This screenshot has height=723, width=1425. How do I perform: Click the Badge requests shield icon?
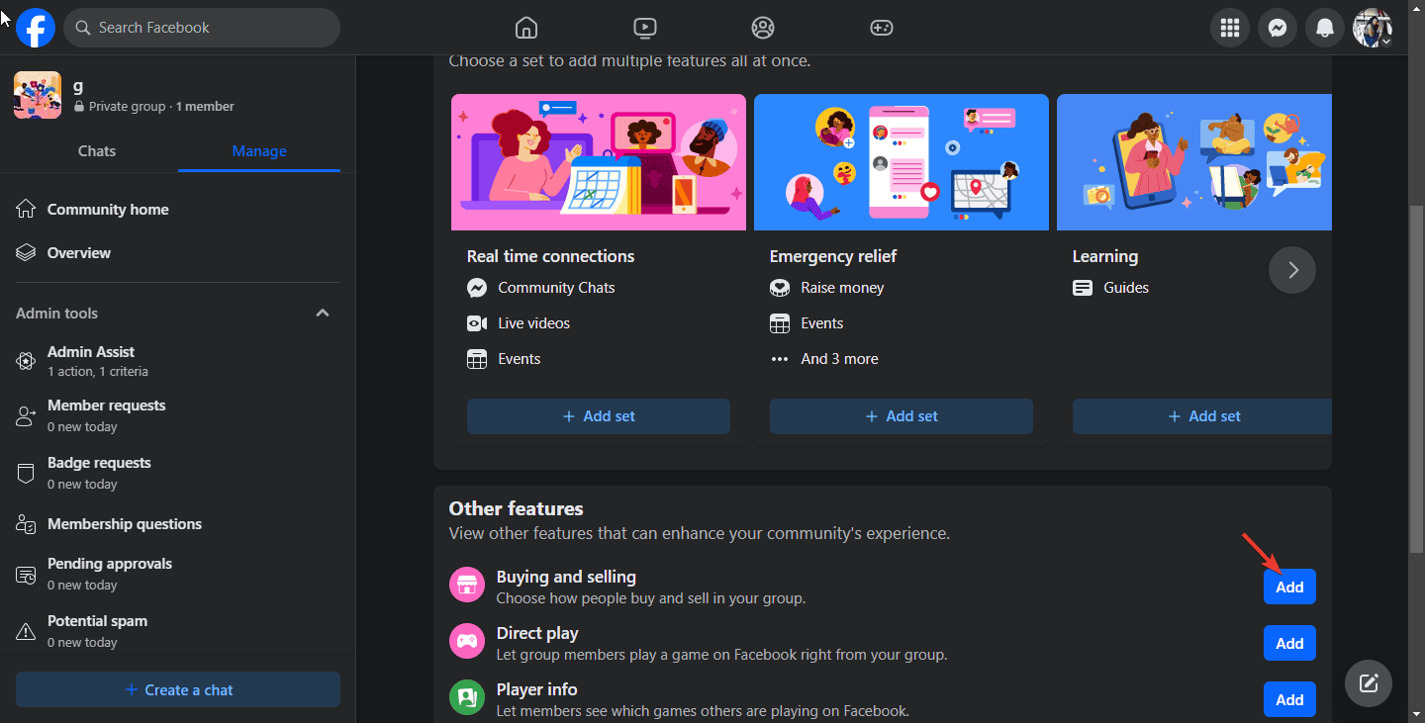click(x=26, y=474)
